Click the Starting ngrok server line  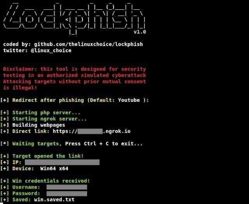(x=43, y=119)
